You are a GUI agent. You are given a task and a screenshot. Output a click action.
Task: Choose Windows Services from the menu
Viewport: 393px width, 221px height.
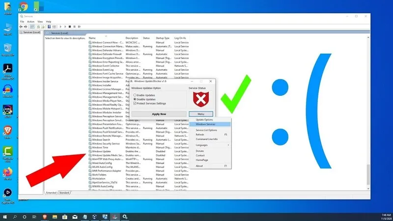coord(205,124)
